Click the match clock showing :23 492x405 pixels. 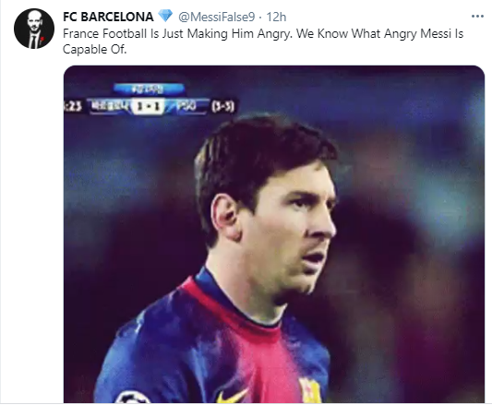click(x=73, y=106)
